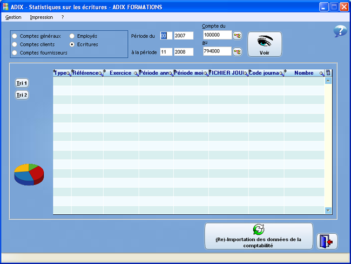This screenshot has width=351, height=264.
Task: Click the search magnifier in Nombre column
Action: coord(321,73)
